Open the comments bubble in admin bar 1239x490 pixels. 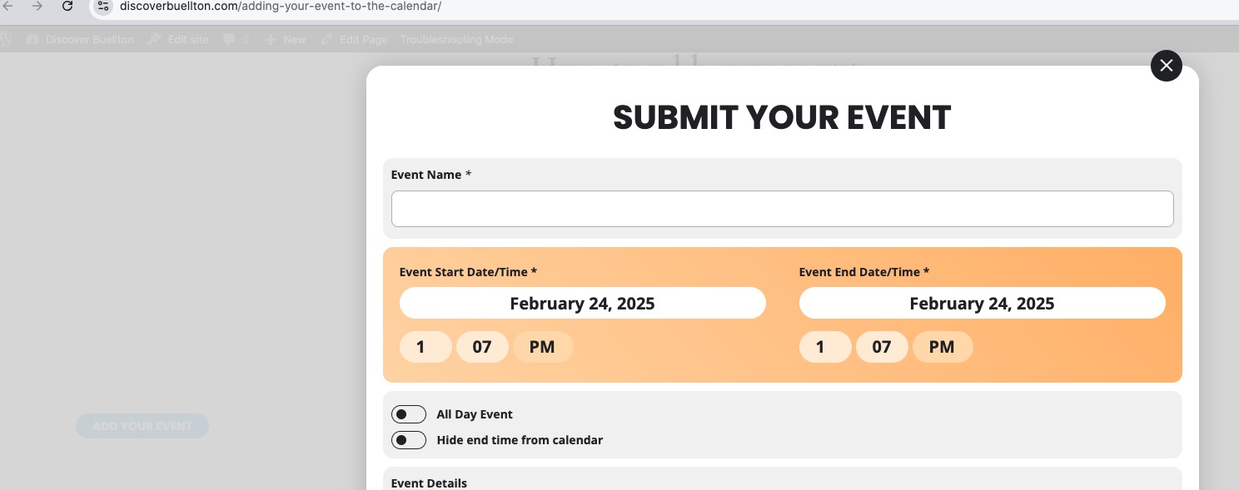[x=236, y=39]
